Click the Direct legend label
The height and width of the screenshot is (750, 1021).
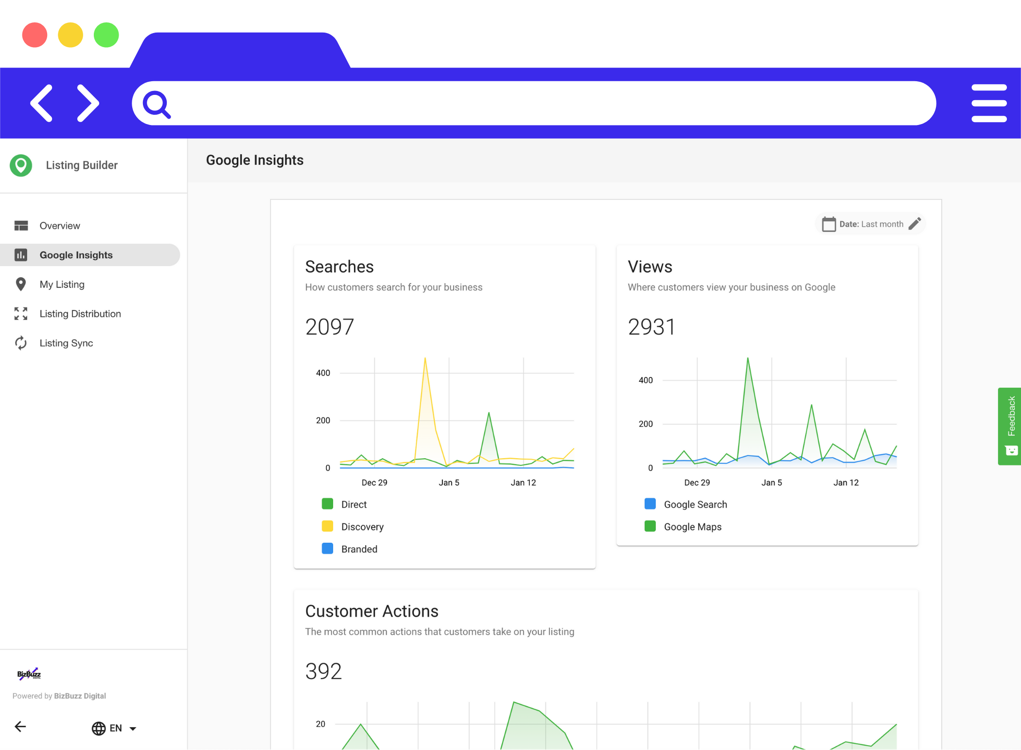point(354,504)
